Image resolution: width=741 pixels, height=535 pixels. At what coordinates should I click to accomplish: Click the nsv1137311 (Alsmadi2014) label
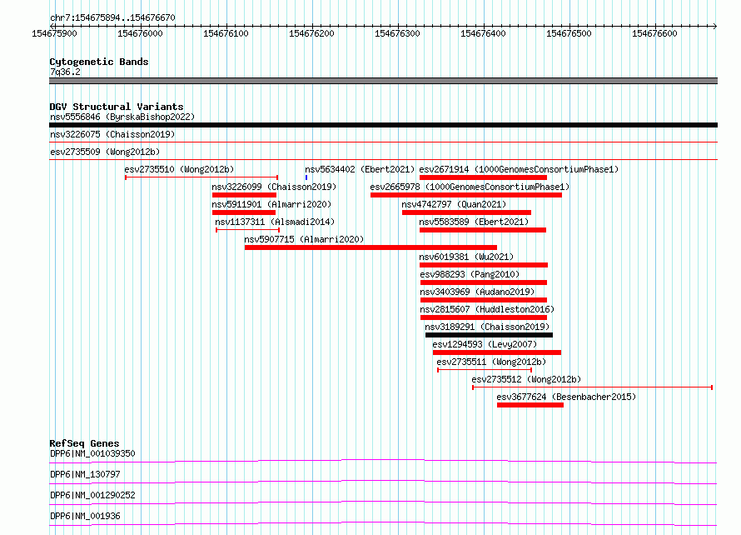click(x=275, y=222)
